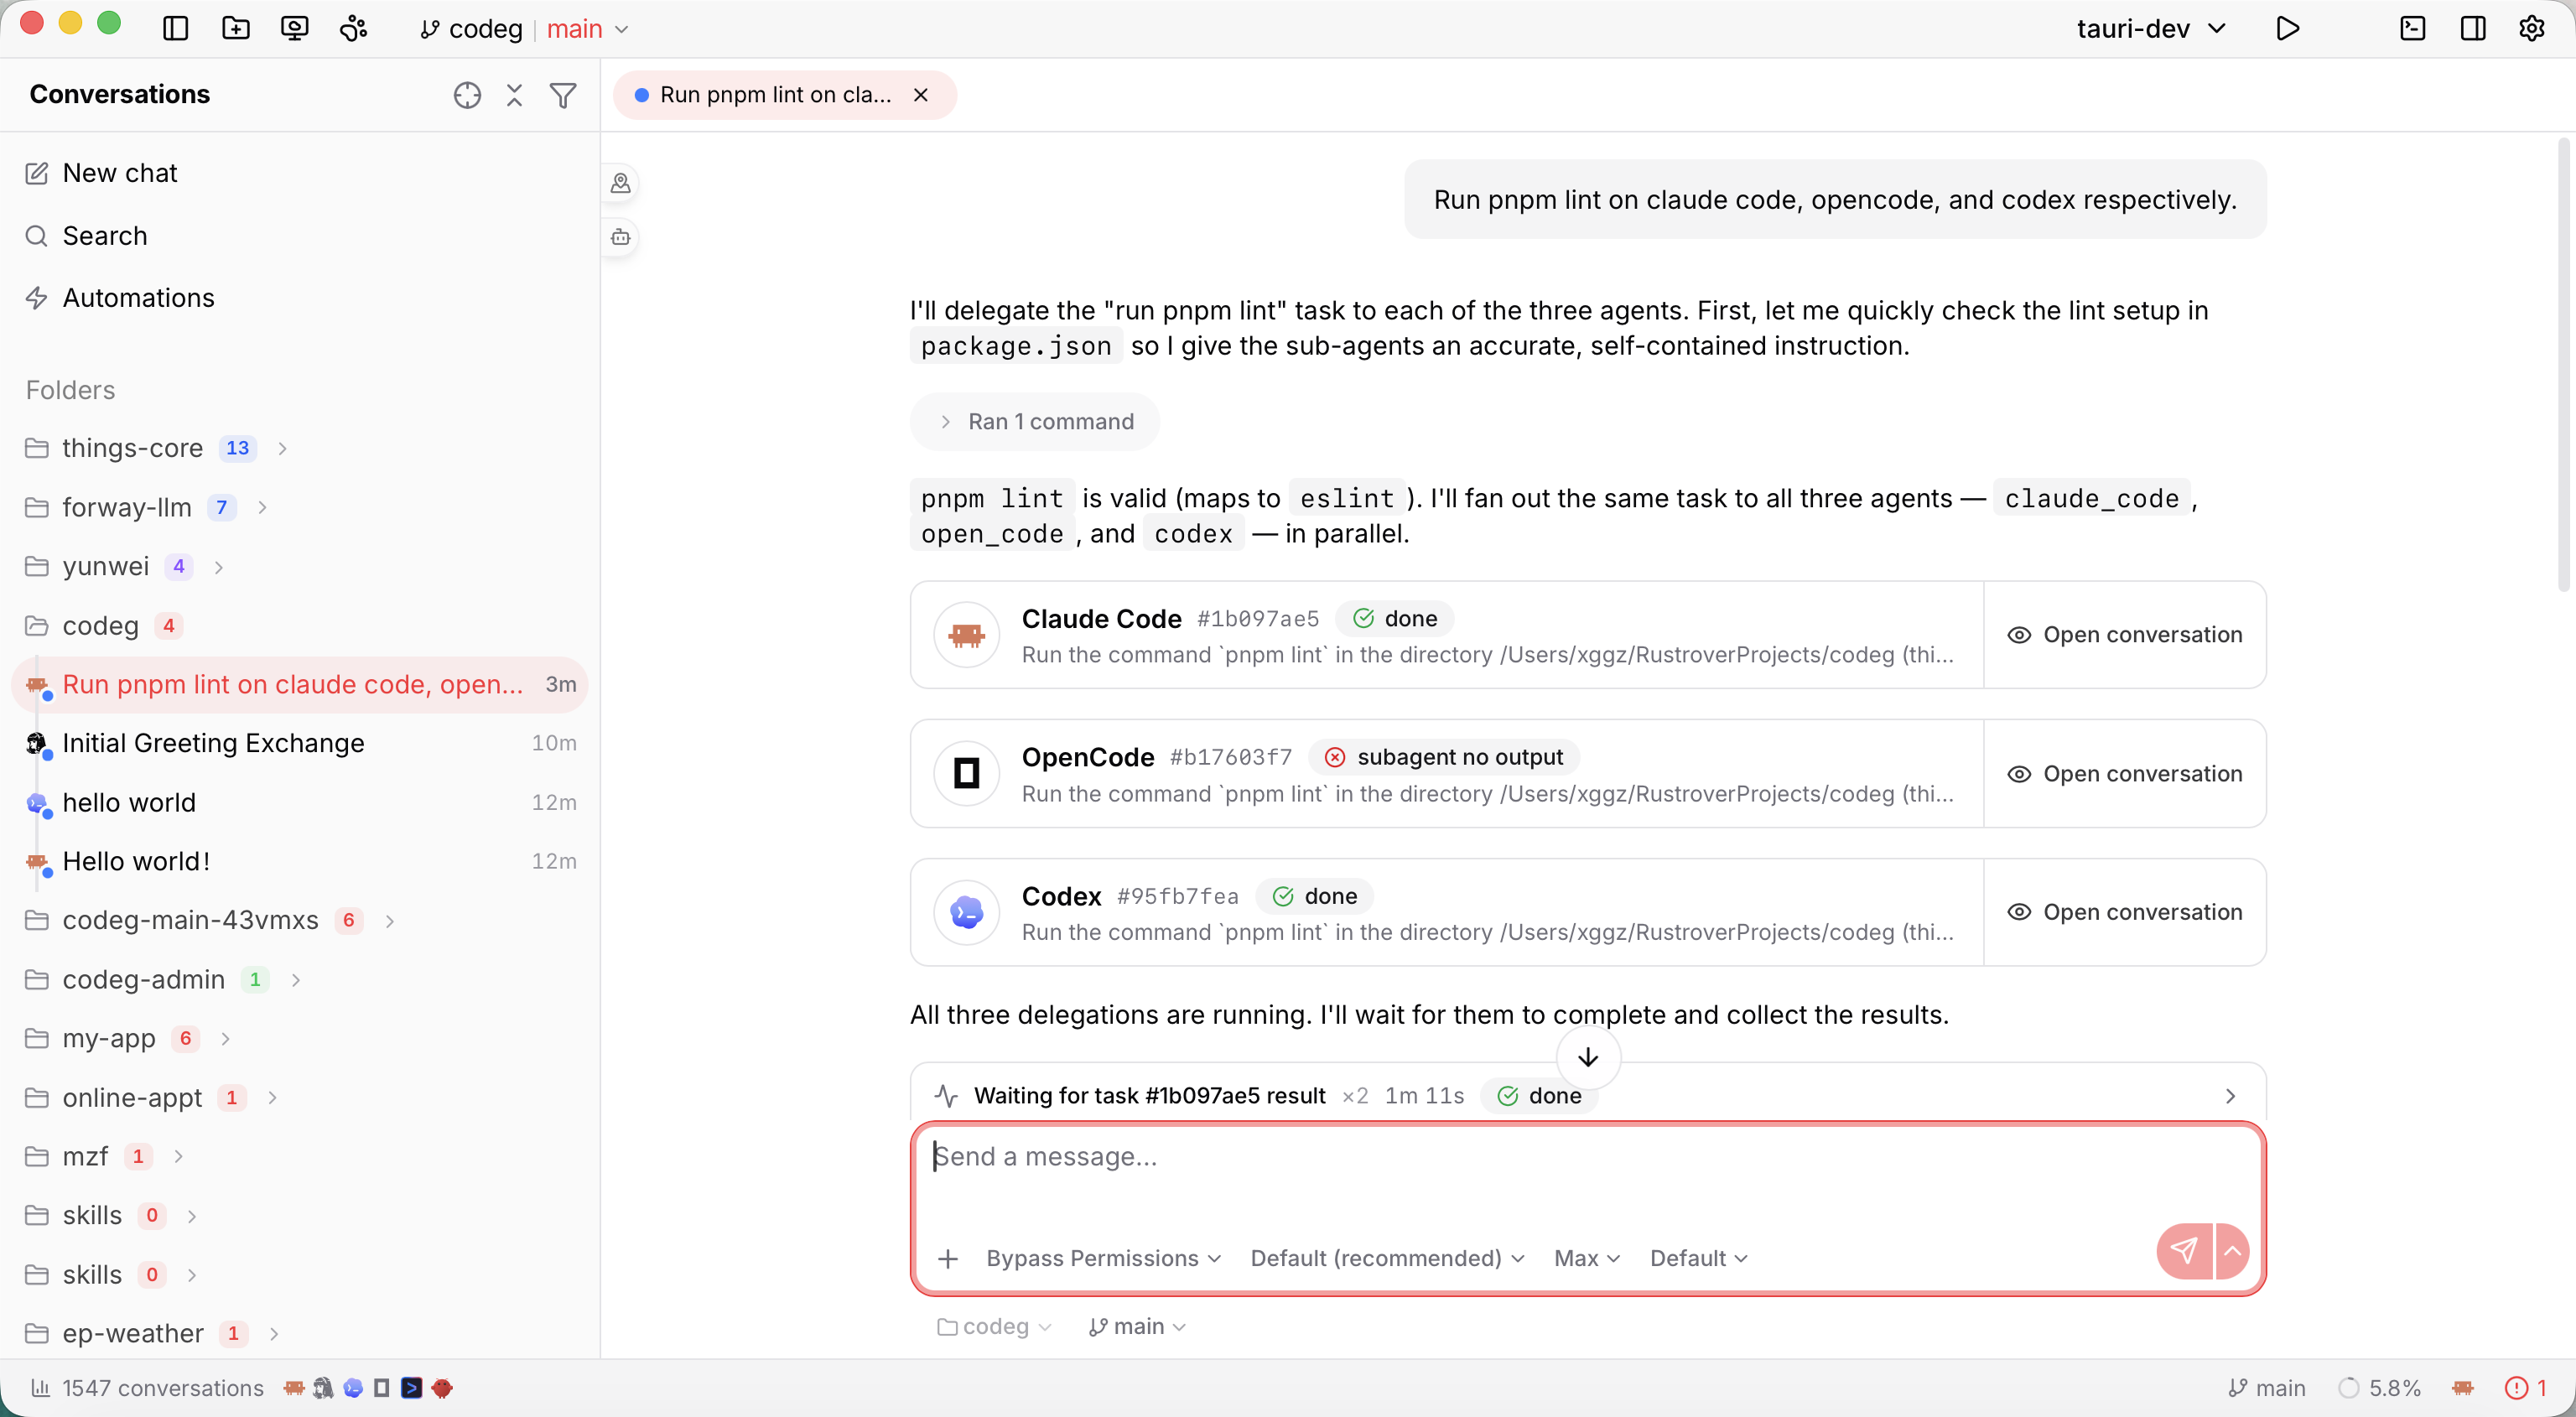Open the codeg main branch dropdown
The image size is (2576, 1417).
pos(525,29)
